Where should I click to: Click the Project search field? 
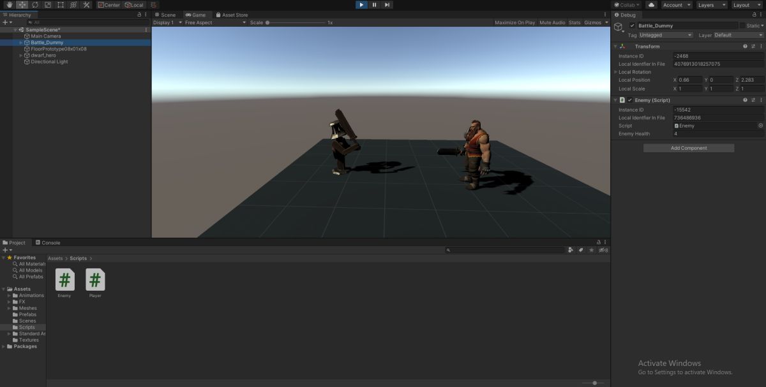[505, 251]
